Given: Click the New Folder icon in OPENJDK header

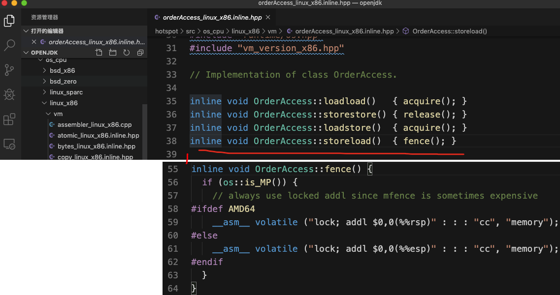Looking at the screenshot, I should pyautogui.click(x=113, y=53).
